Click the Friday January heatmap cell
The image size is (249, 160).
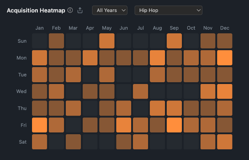point(40,125)
